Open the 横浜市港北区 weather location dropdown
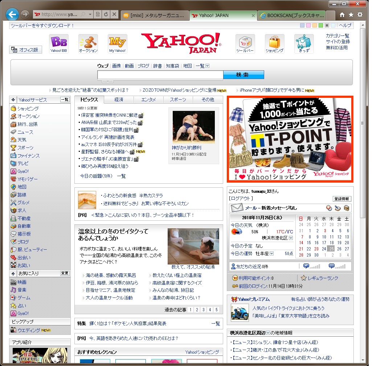Screen dimensions: 389x366 click(x=291, y=238)
